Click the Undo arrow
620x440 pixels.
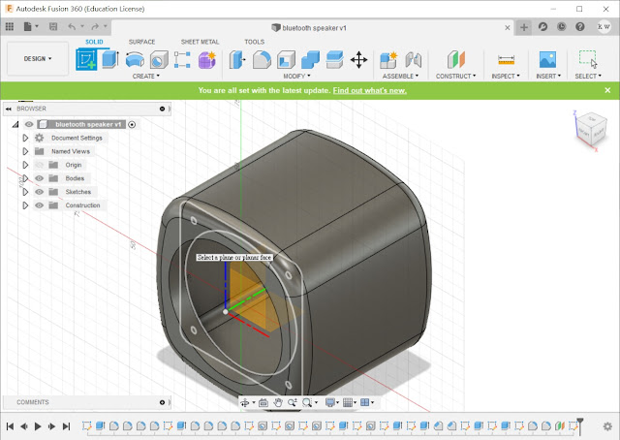(x=72, y=26)
